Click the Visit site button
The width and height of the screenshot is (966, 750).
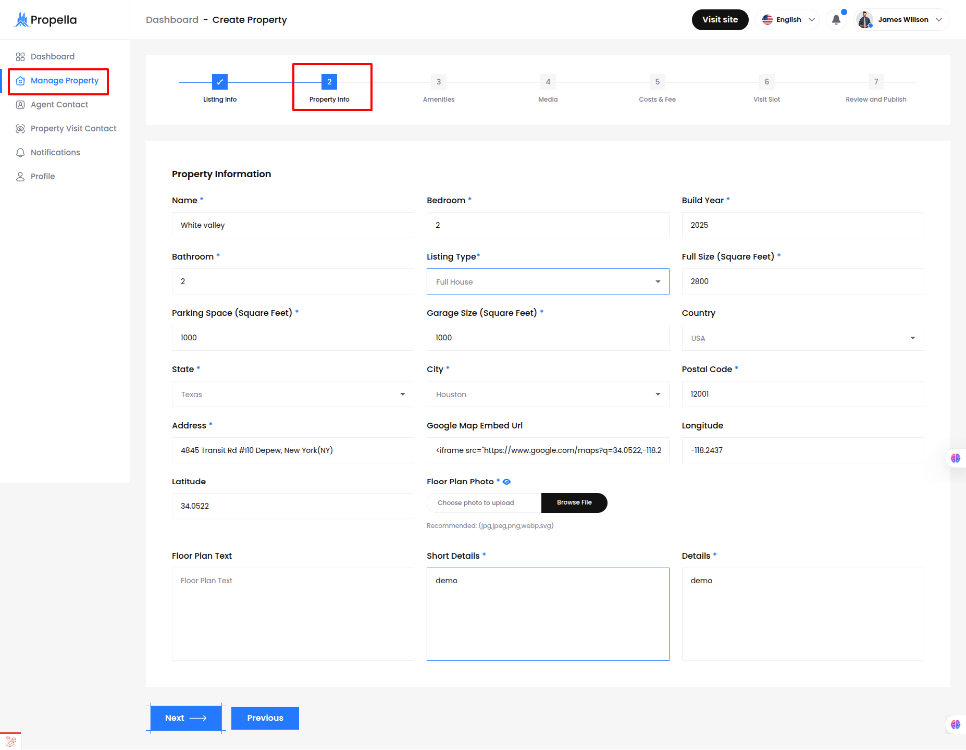point(720,20)
